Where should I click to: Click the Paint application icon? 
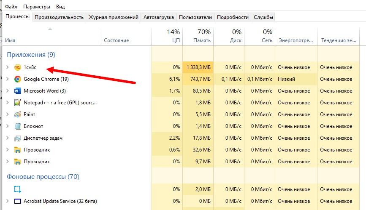point(18,114)
